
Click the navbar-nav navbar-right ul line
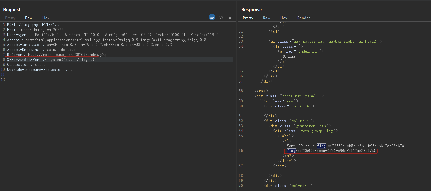click(x=325, y=41)
